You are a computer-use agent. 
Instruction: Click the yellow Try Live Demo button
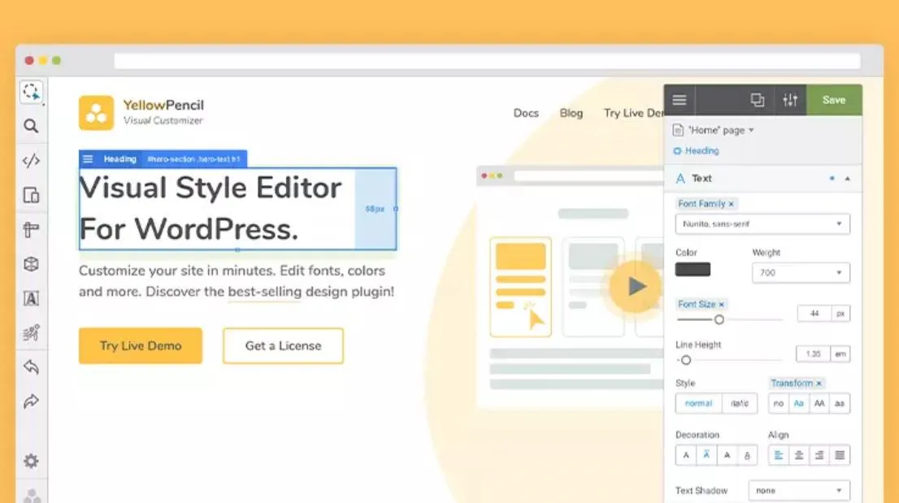click(141, 345)
